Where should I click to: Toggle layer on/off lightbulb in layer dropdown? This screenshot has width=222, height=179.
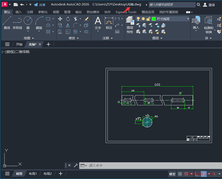(138, 19)
